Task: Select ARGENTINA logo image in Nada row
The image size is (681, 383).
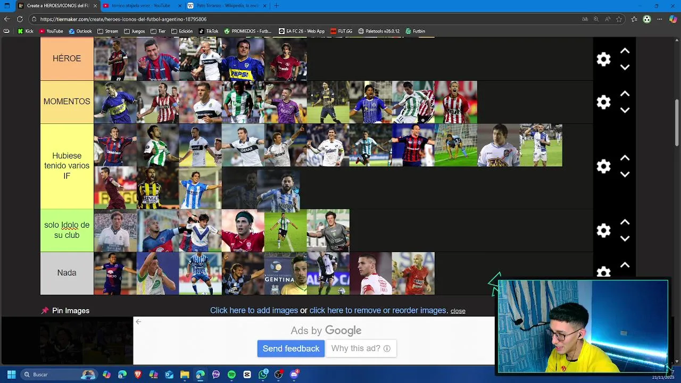Action: [x=285, y=273]
